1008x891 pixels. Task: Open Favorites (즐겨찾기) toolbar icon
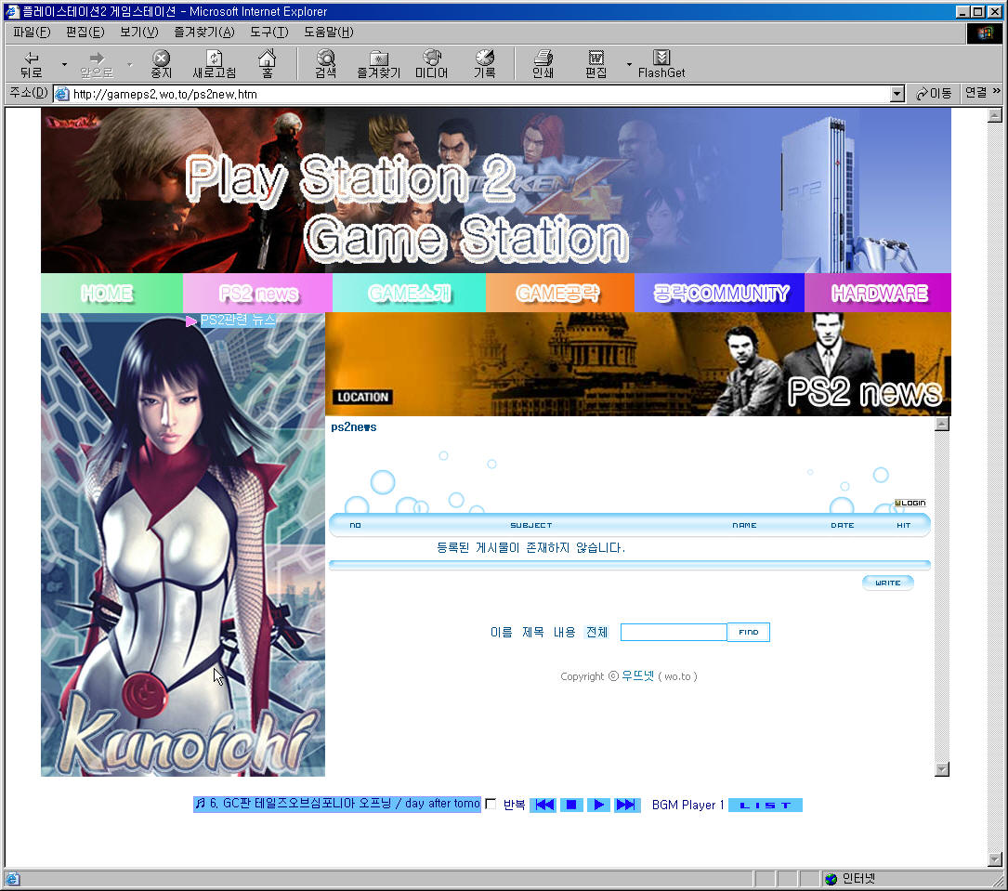[378, 63]
